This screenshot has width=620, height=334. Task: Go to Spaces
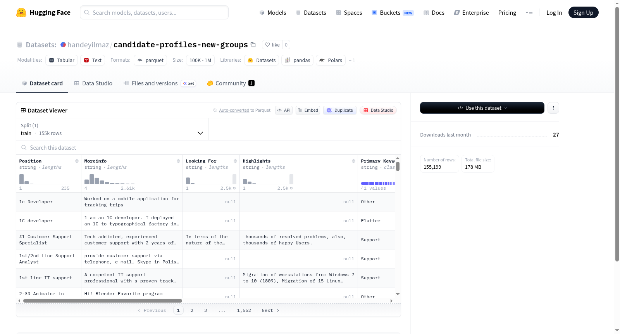click(x=349, y=12)
